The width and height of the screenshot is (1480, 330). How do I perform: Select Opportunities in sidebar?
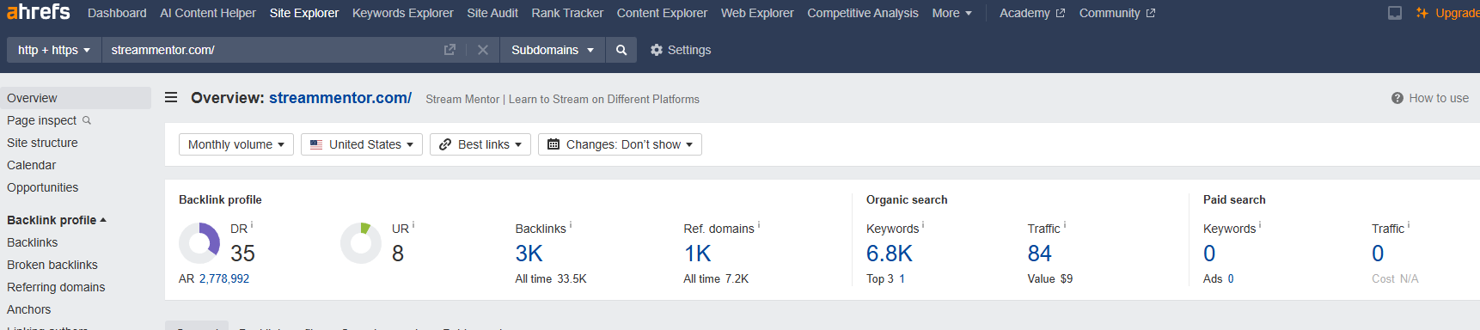click(42, 187)
